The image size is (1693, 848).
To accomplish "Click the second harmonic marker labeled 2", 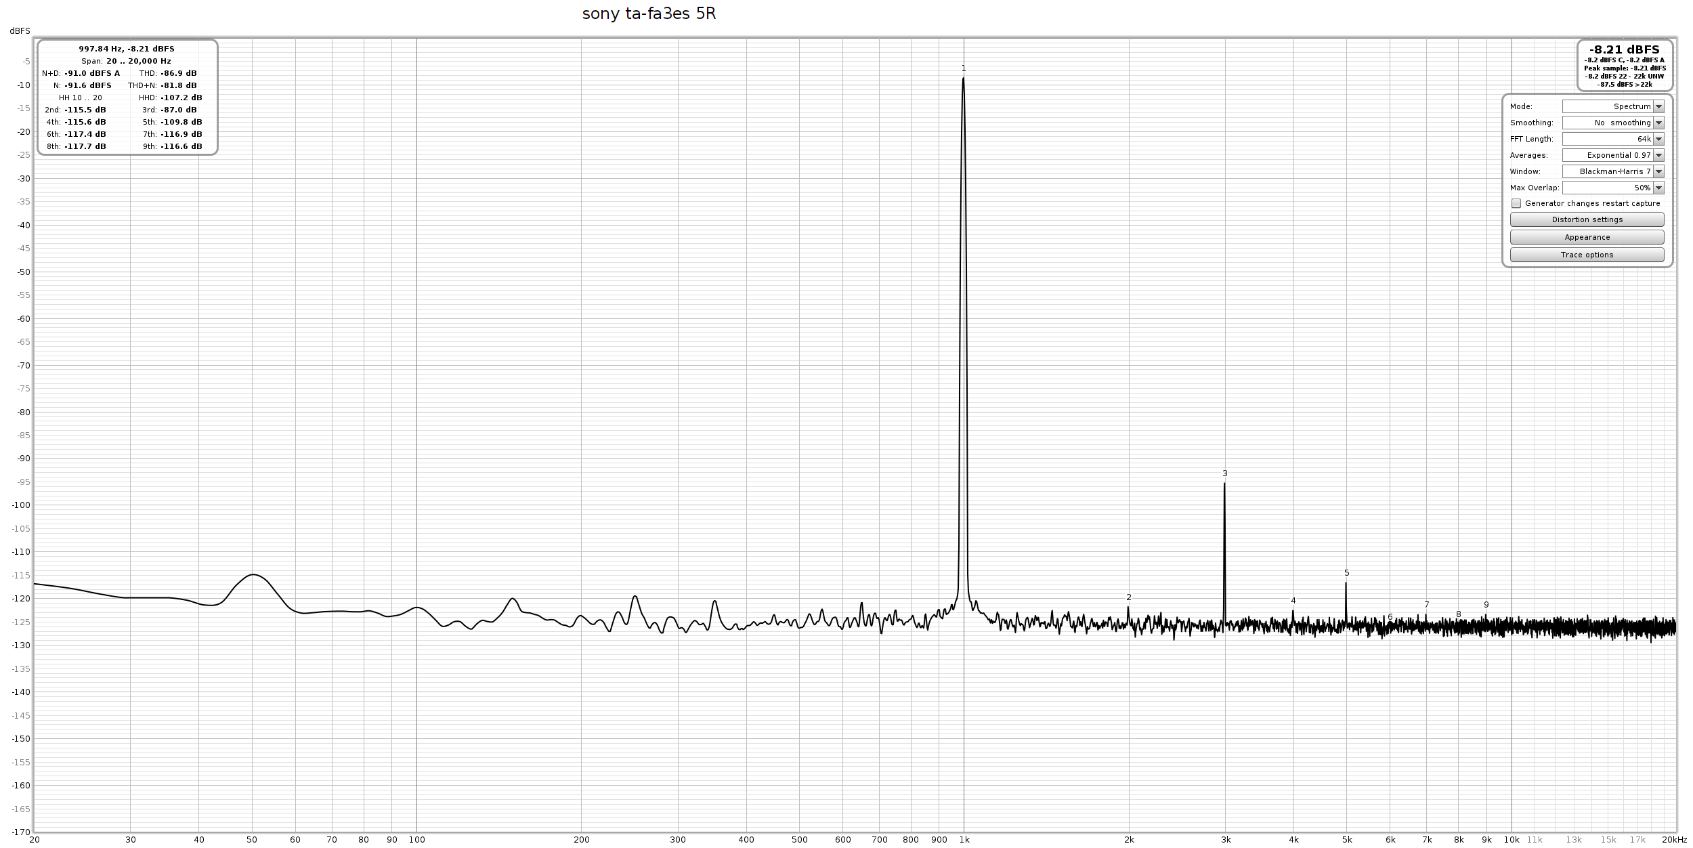I will pyautogui.click(x=1129, y=597).
